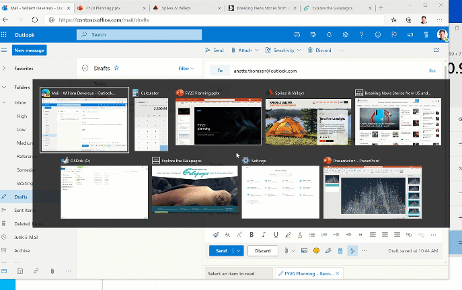The image size is (462, 290).
Task: Open more compose actions ellipsis at top
Action: pyautogui.click(x=342, y=50)
